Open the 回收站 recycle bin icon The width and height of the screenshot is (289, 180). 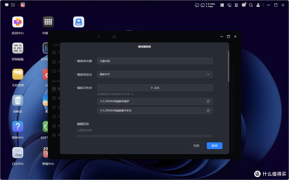coord(18,100)
